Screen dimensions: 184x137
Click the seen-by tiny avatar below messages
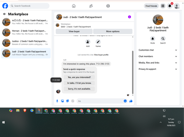128,95
